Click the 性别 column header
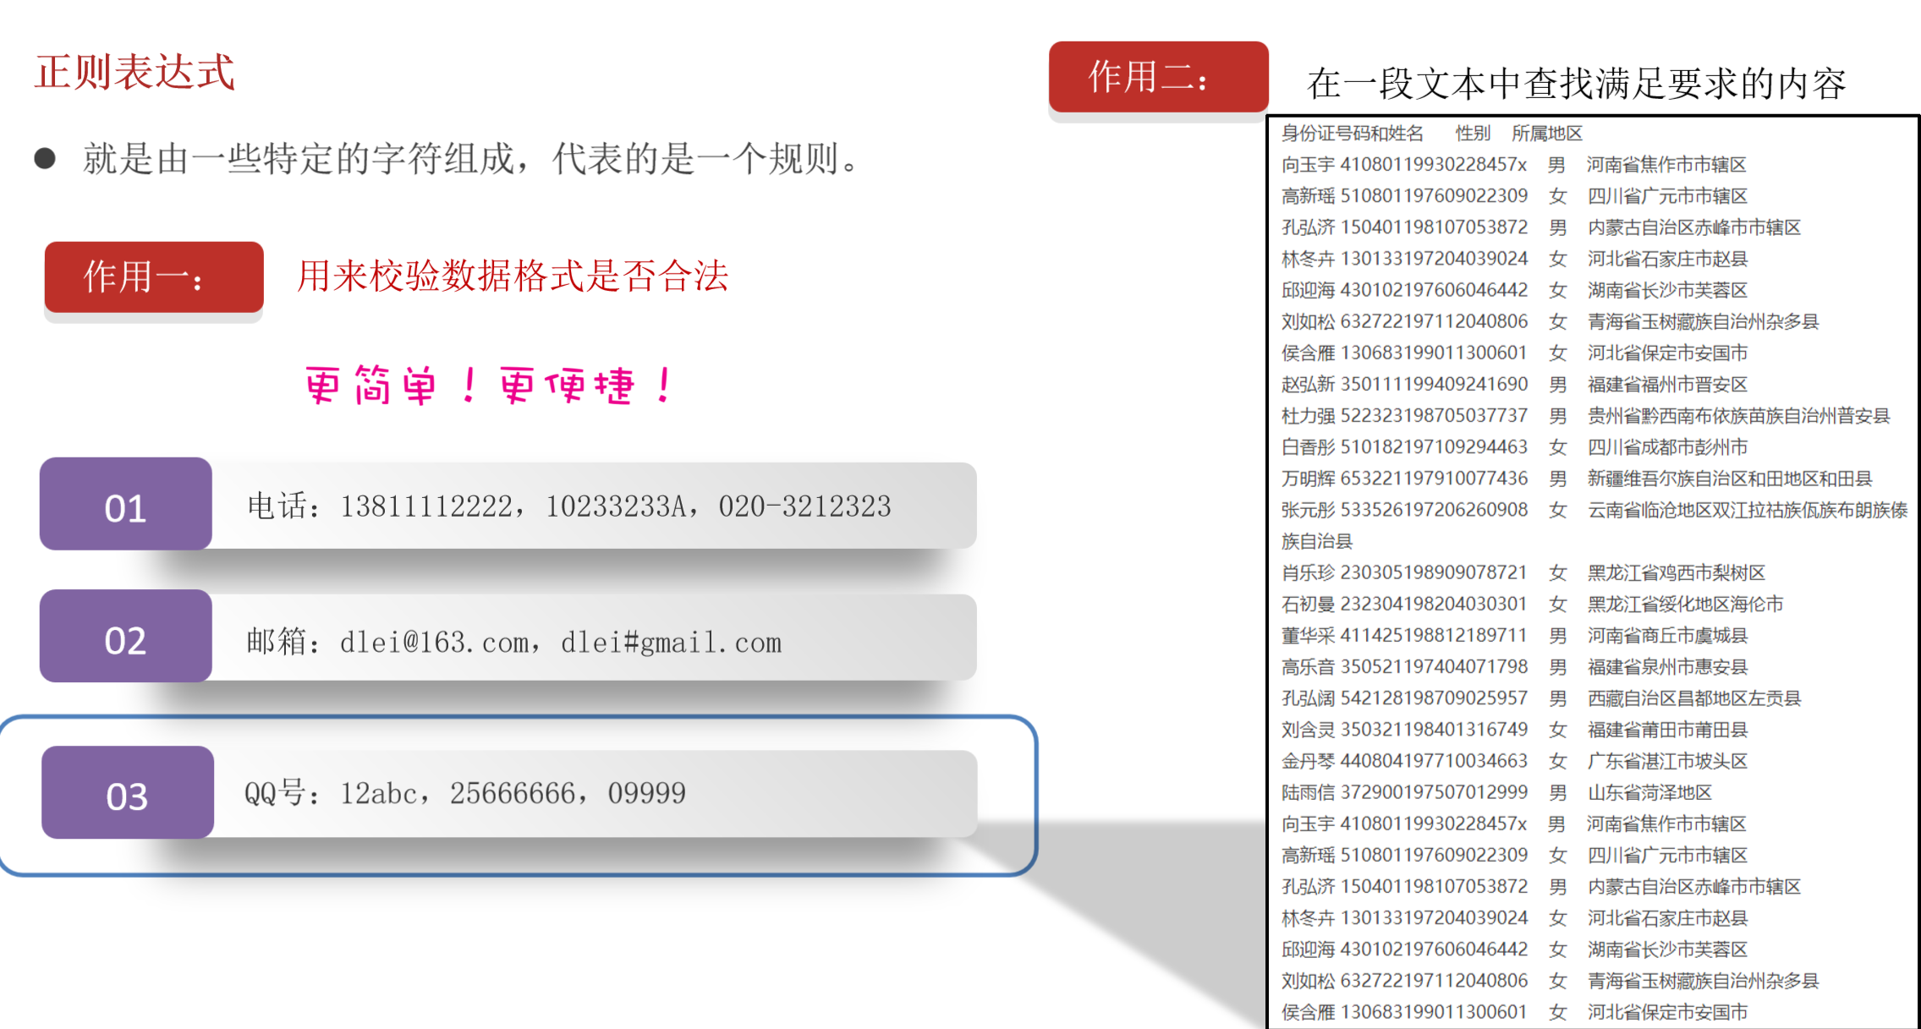The height and width of the screenshot is (1029, 1921). [1472, 134]
